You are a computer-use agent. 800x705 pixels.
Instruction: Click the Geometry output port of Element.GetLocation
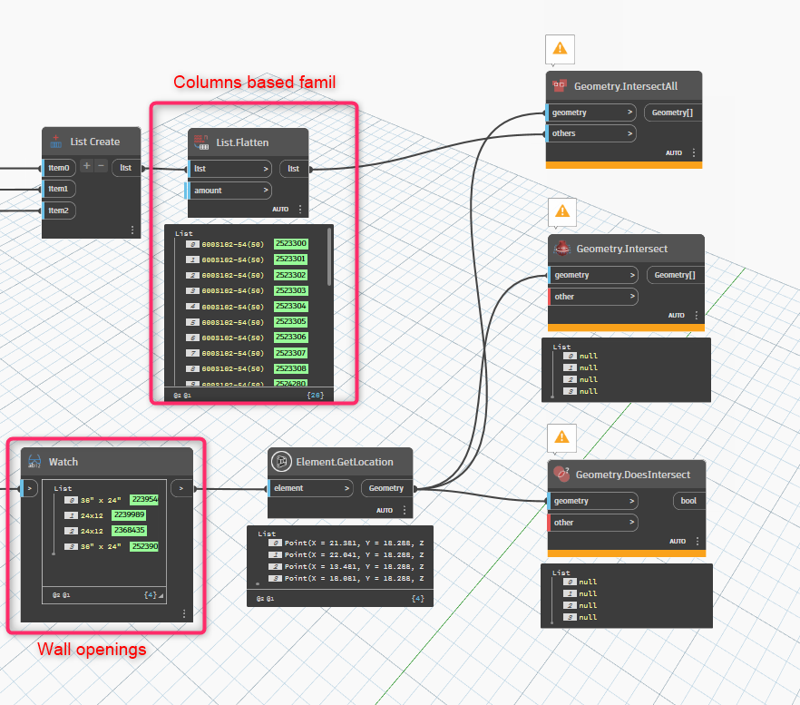point(386,488)
